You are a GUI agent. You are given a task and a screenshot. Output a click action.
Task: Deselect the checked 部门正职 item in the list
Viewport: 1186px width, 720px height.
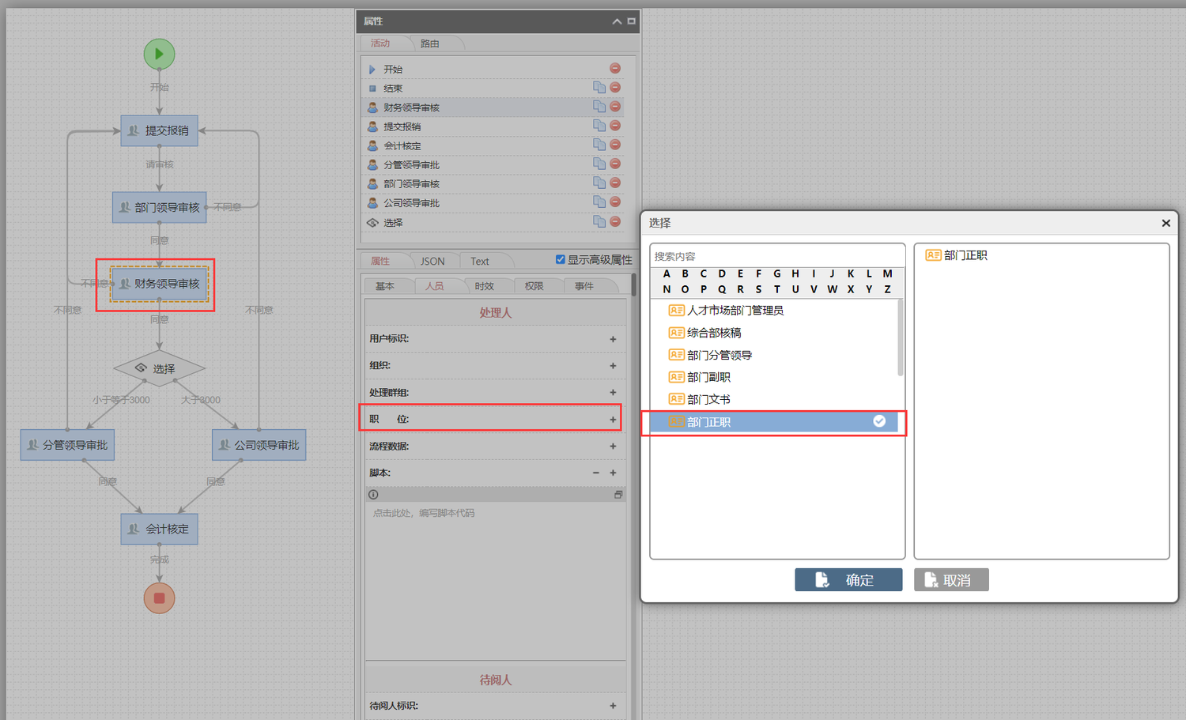(878, 422)
